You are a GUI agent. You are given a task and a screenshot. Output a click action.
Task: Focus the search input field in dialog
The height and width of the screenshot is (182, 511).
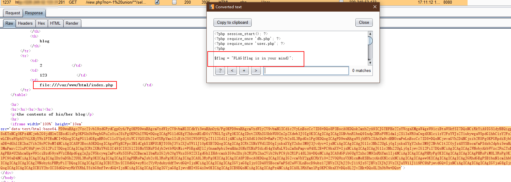point(306,71)
